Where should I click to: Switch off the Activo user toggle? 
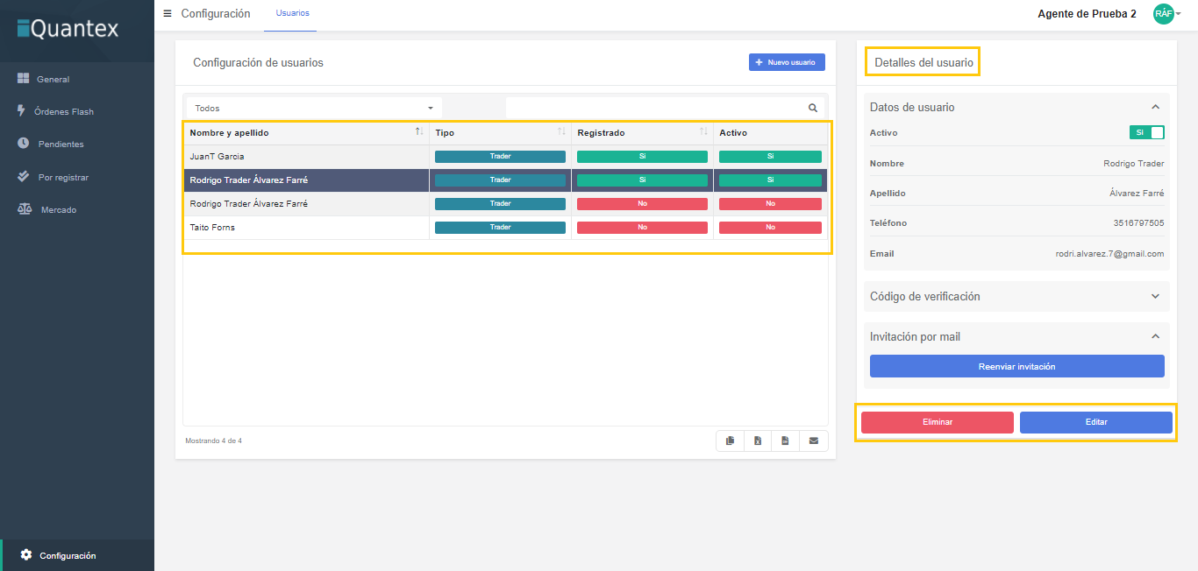pyautogui.click(x=1146, y=132)
